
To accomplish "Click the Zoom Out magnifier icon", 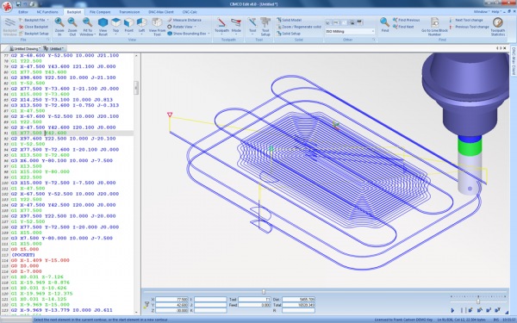I will [x=72, y=22].
